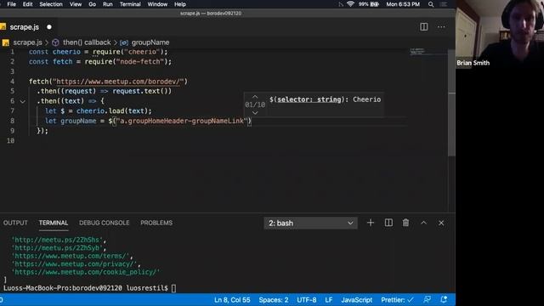
Task: Click Brian Smith's video thumbnail
Action: coord(500,34)
